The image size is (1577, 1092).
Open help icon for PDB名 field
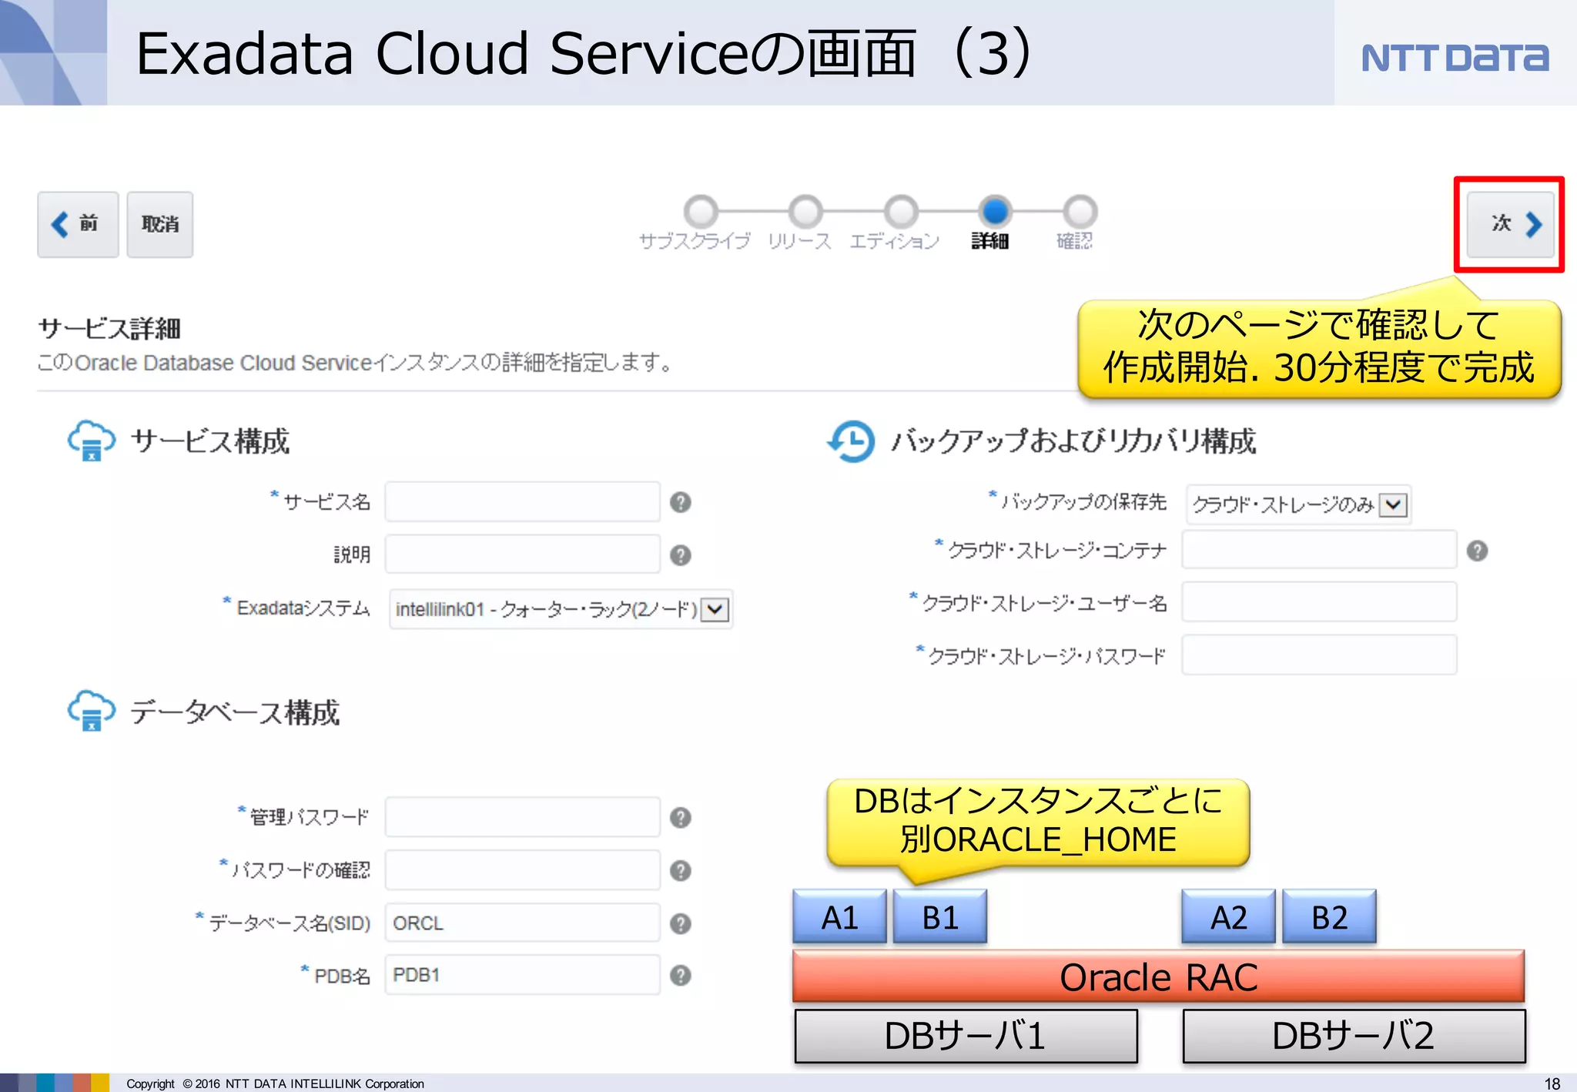click(681, 976)
